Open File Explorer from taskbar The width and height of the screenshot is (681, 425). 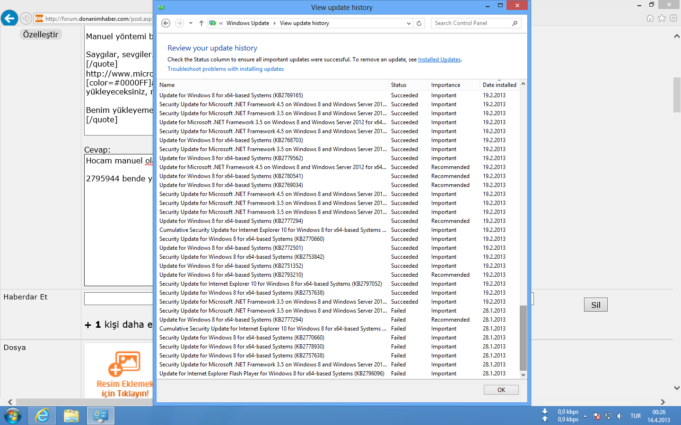coord(71,416)
